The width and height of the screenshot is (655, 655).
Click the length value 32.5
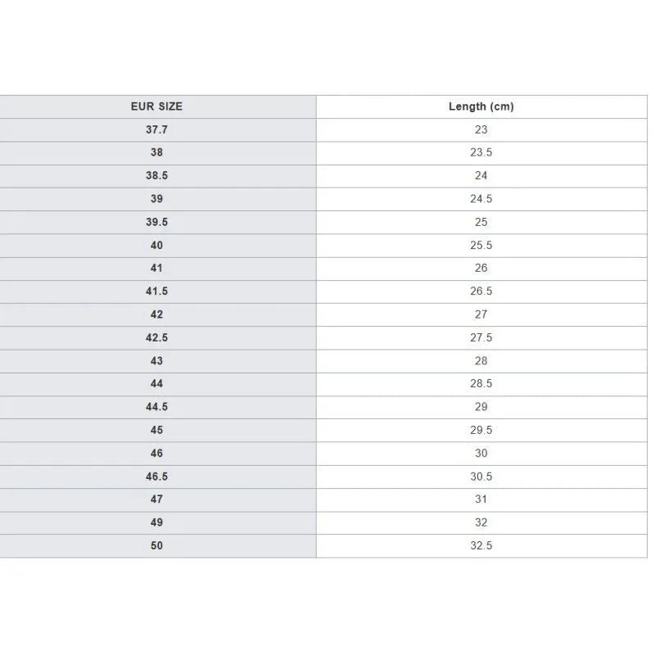[481, 545]
